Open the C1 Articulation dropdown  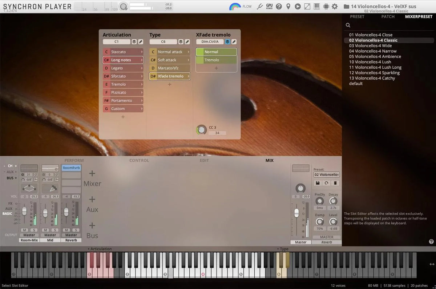click(x=117, y=41)
